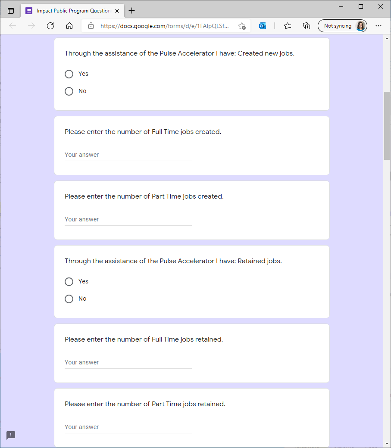
Task: Open the Outlook extension icon
Action: click(262, 26)
